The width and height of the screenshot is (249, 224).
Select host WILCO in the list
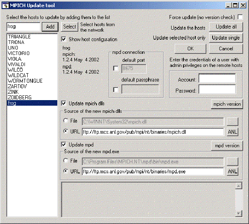point(32,70)
